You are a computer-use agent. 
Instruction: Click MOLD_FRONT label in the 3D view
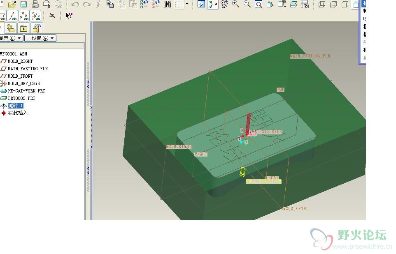tap(296, 209)
